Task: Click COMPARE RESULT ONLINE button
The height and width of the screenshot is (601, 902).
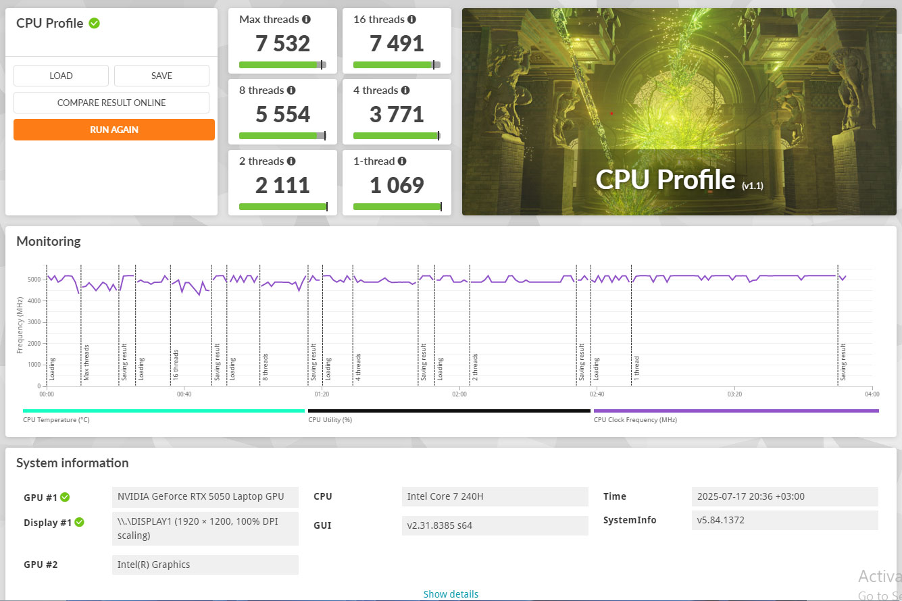Action: coord(111,103)
